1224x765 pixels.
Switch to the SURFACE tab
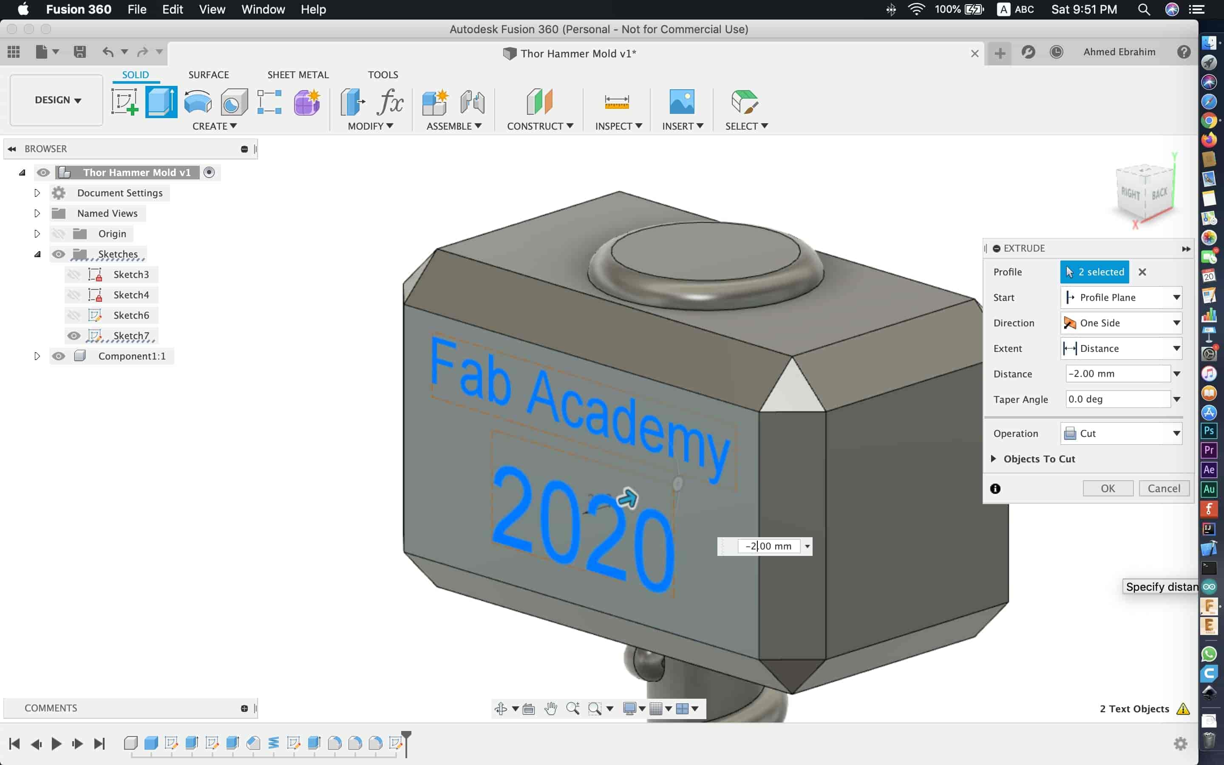[208, 75]
